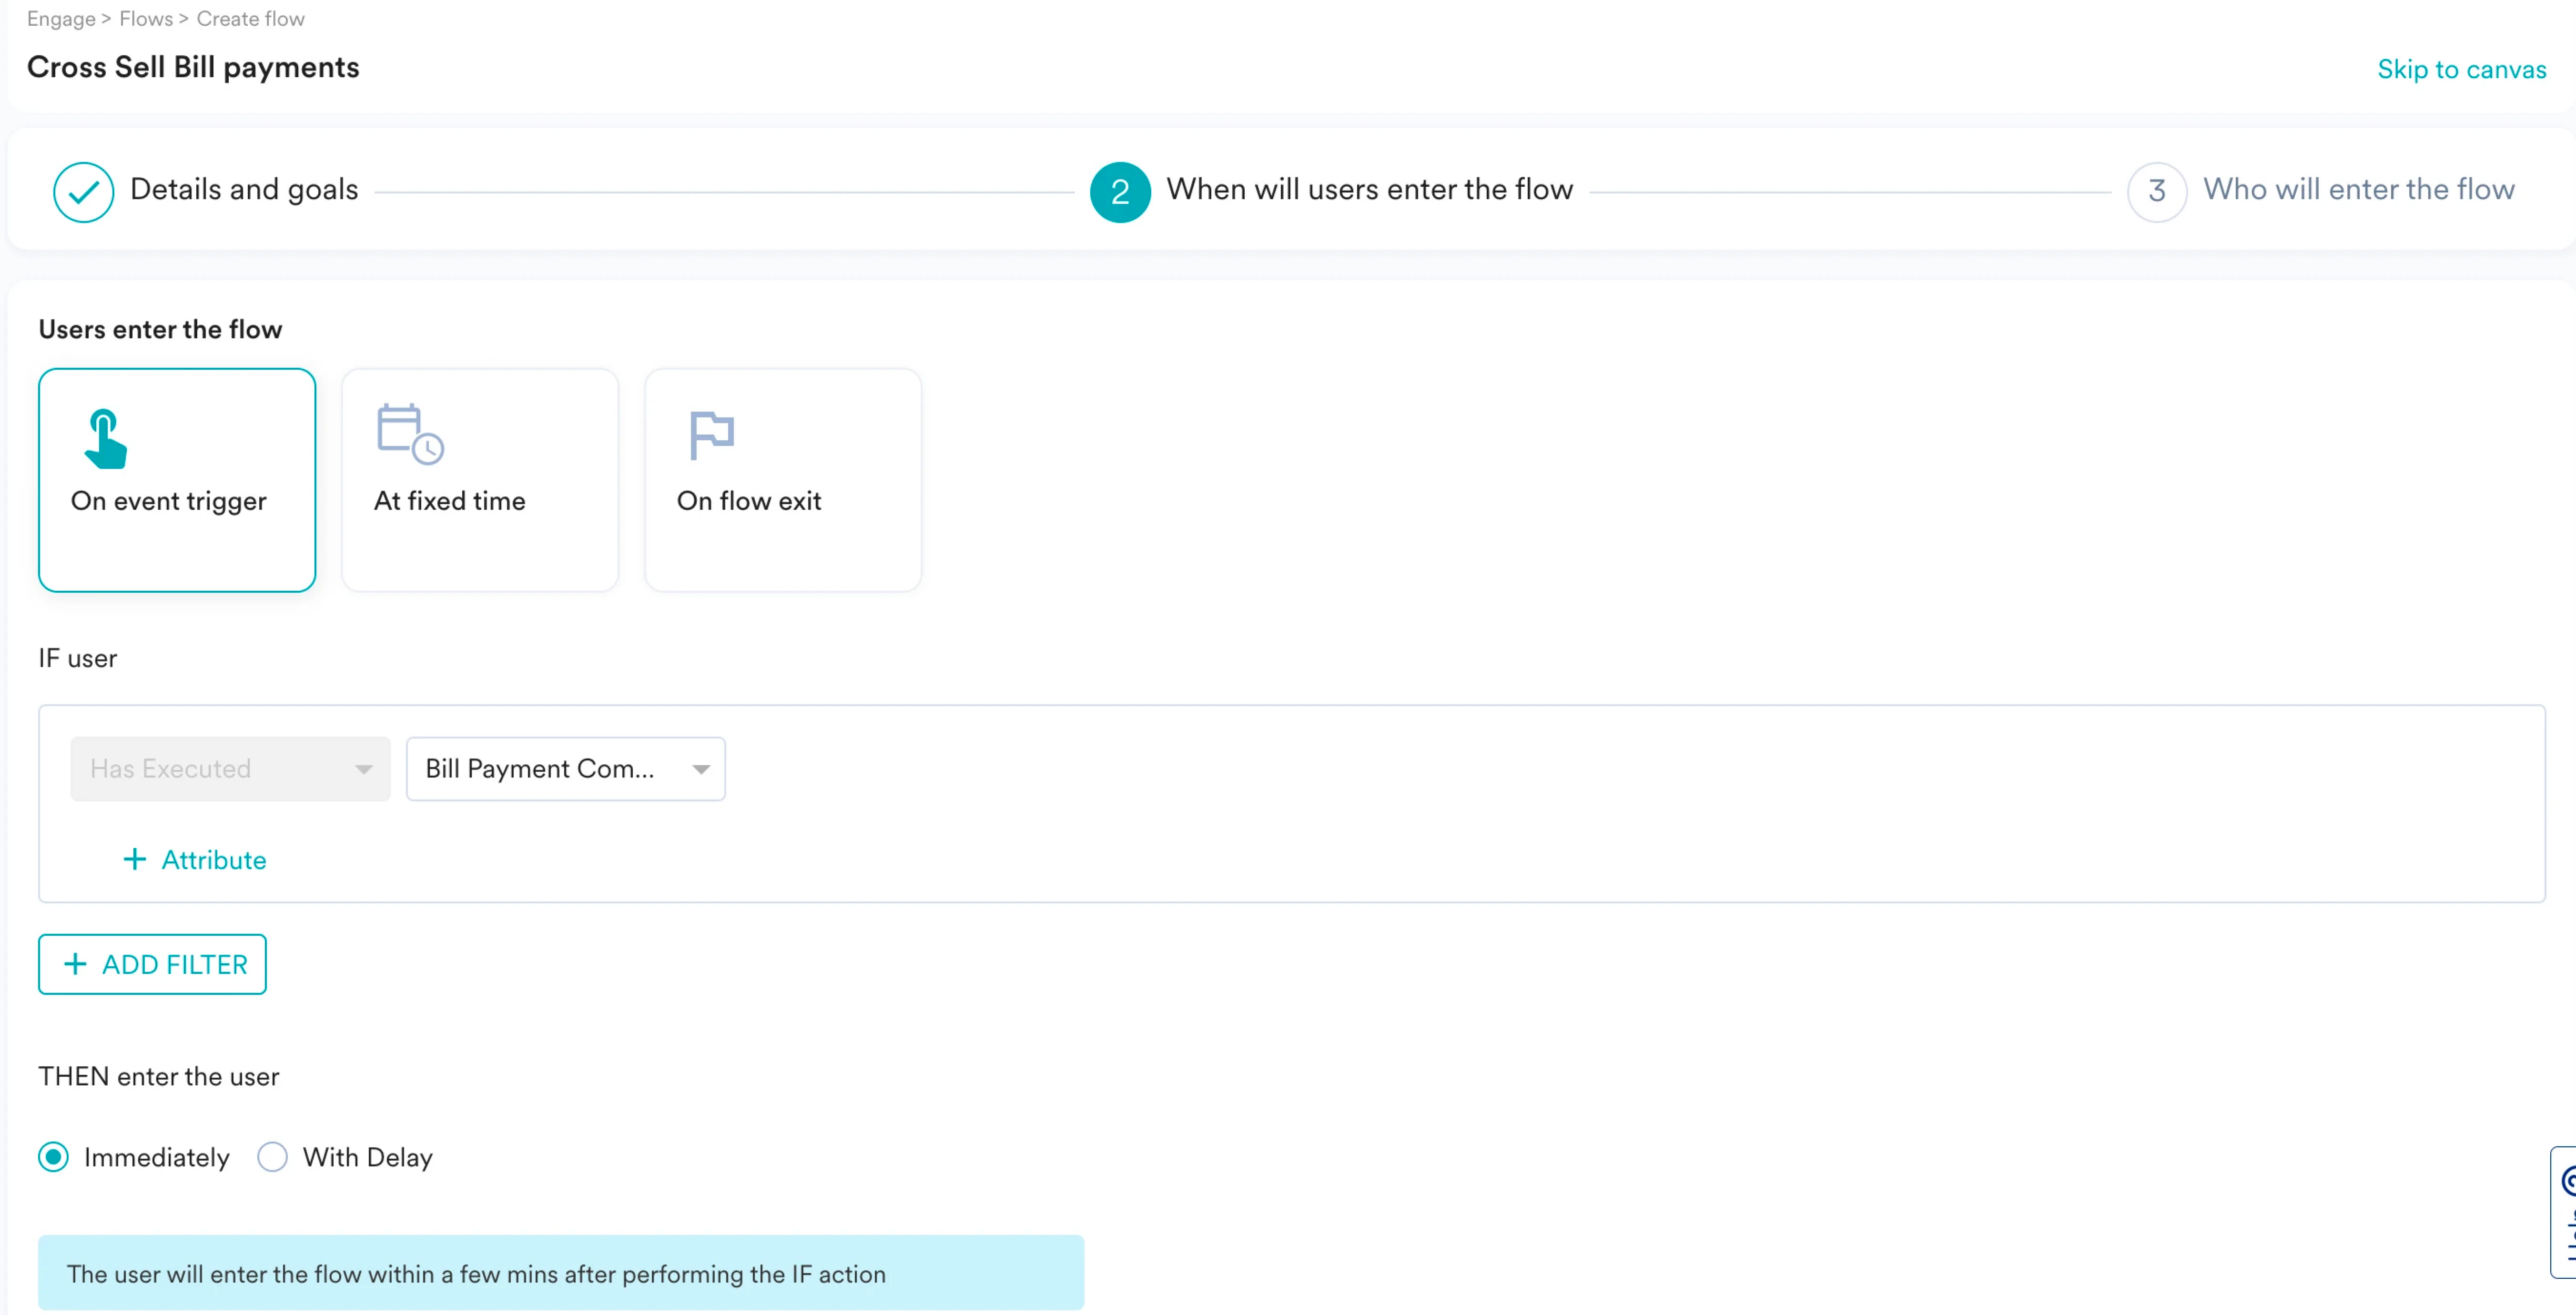Click the plus icon in ADD FILTER button

click(75, 963)
